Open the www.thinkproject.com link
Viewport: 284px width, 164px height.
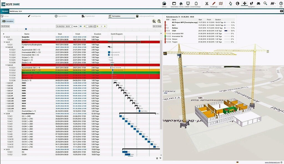tap(273, 163)
